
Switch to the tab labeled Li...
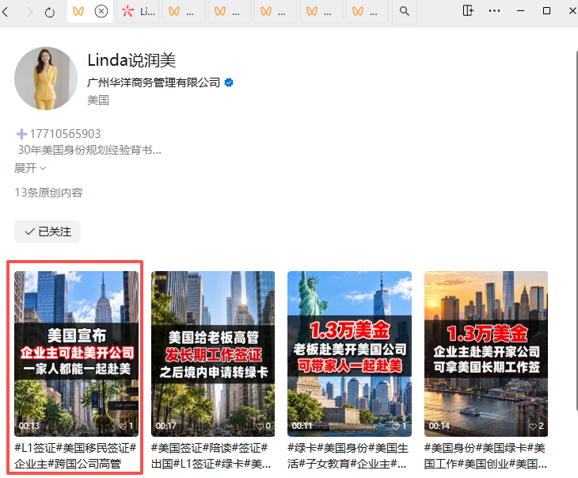tap(138, 12)
